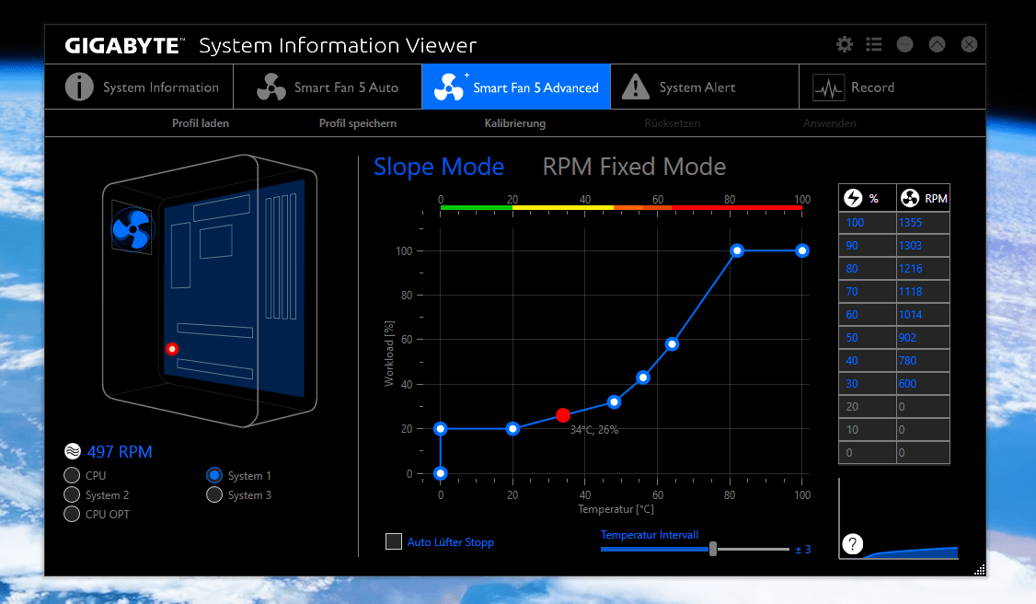Click the 1303 RPM table cell
Screen dimensions: 1036x604
[923, 246]
